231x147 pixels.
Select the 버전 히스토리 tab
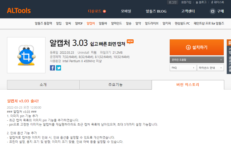(188, 85)
